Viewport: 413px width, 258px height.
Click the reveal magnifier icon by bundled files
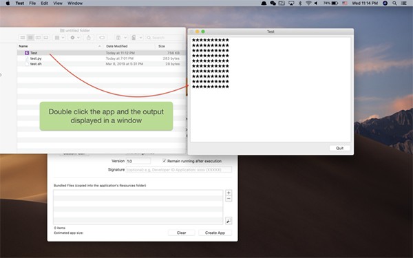click(x=229, y=221)
